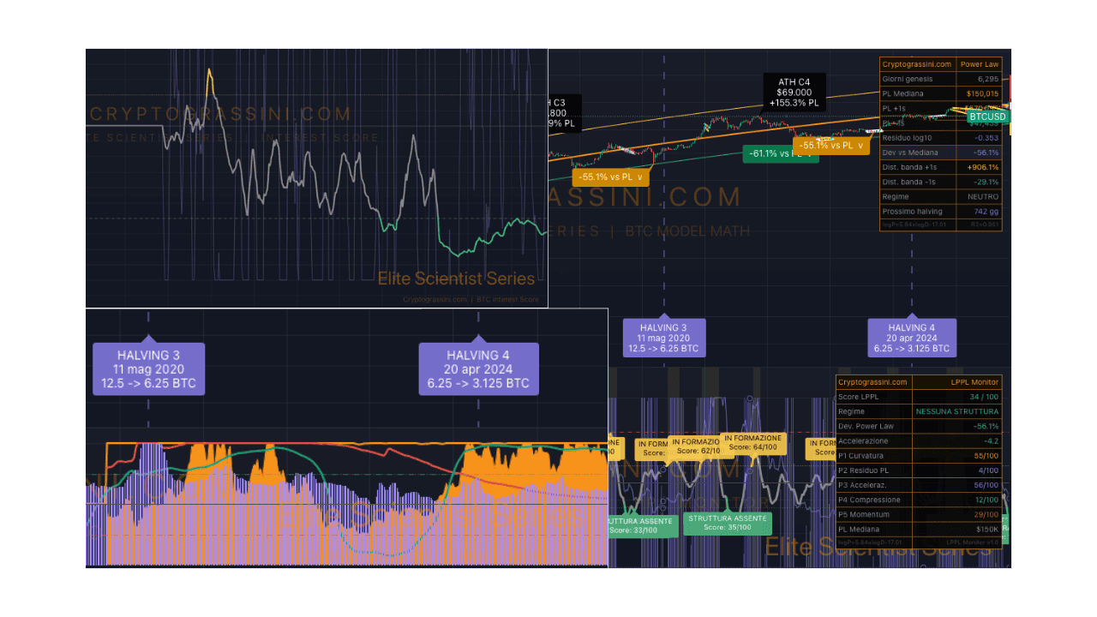Click the larger HALVING 4 callout box
This screenshot has height=617, width=1097.
[x=478, y=369]
